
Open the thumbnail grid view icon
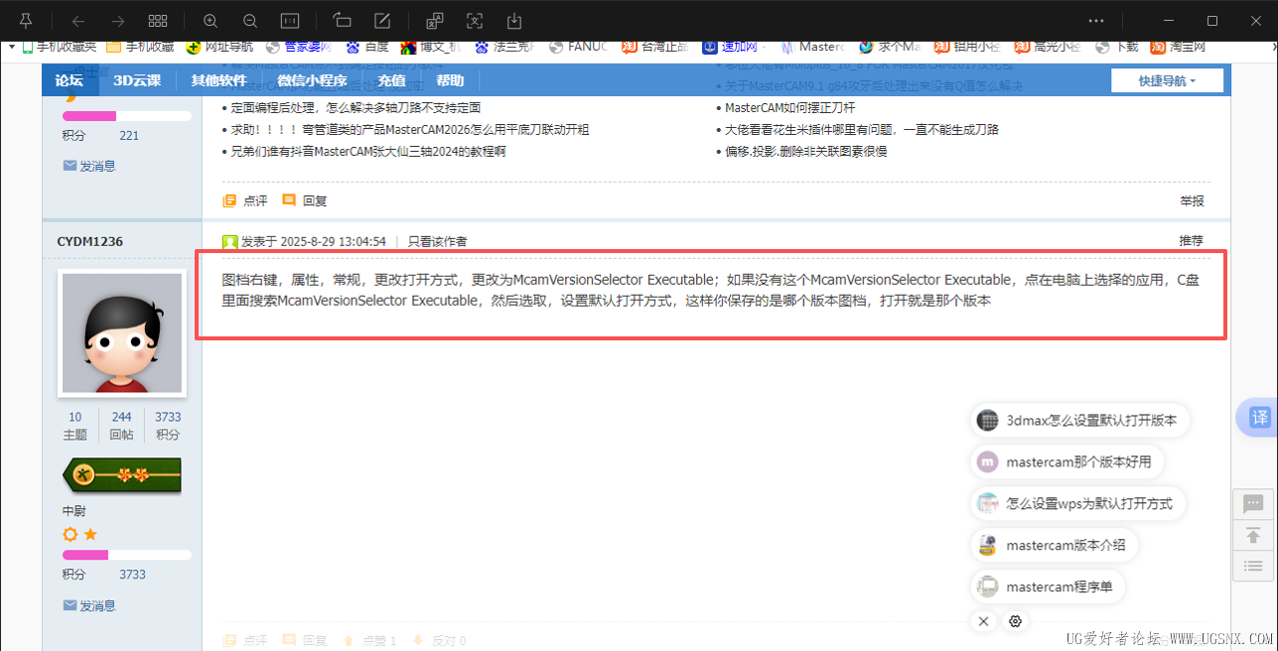point(157,20)
